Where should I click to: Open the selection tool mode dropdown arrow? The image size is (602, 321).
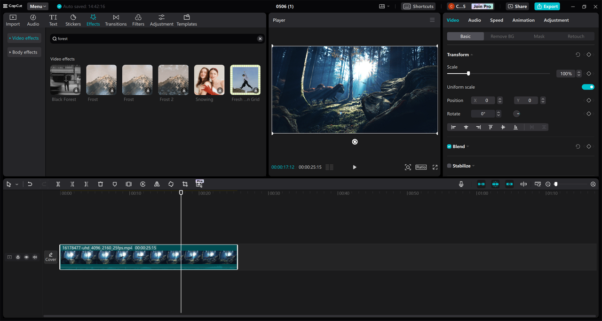[x=17, y=184]
